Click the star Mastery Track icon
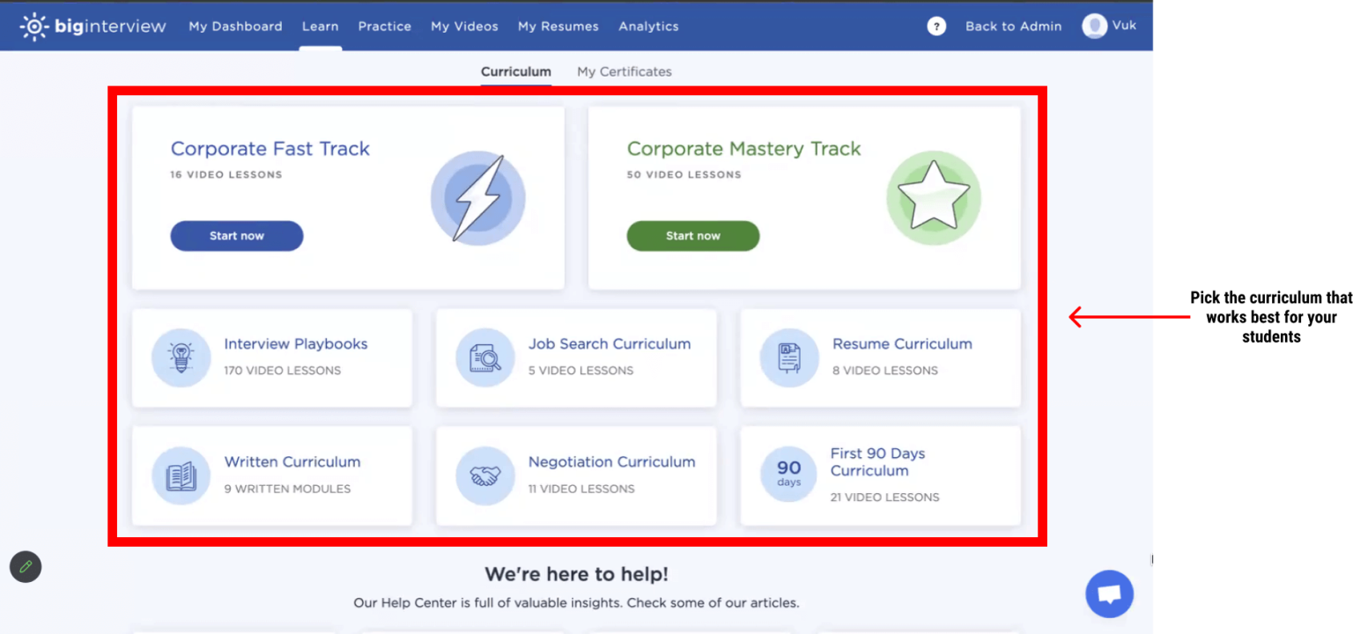Image resolution: width=1353 pixels, height=634 pixels. click(933, 198)
